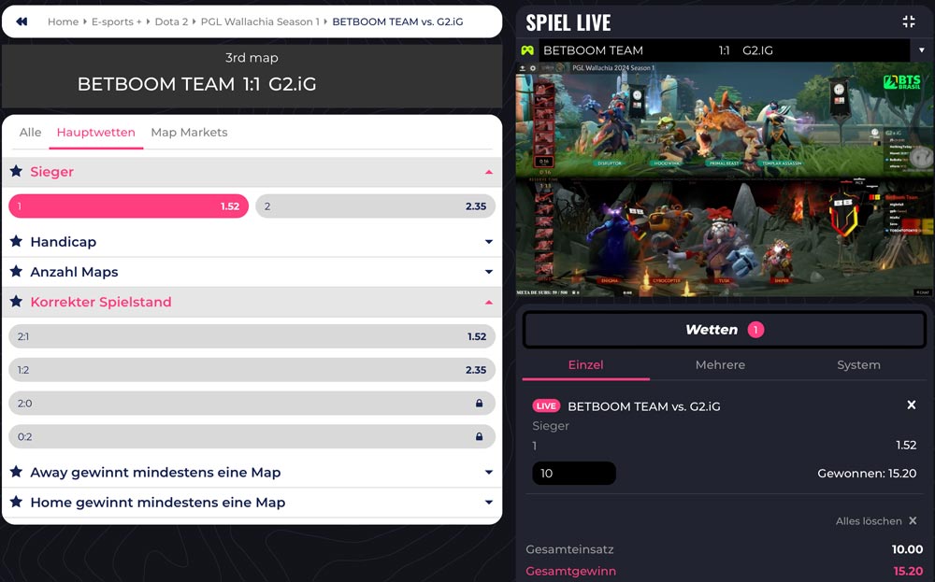The width and height of the screenshot is (935, 582).
Task: Open Dota 2 breadcrumb link
Action: click(171, 21)
